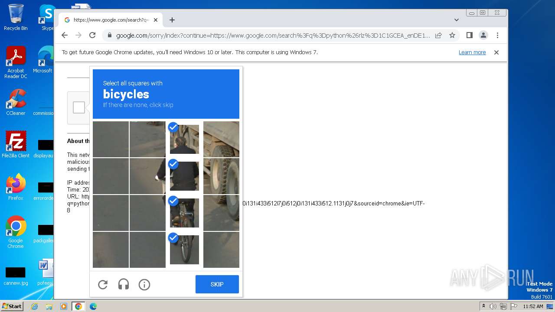555x312 pixels.
Task: Launch CCleaner from the desktop
Action: click(x=16, y=102)
